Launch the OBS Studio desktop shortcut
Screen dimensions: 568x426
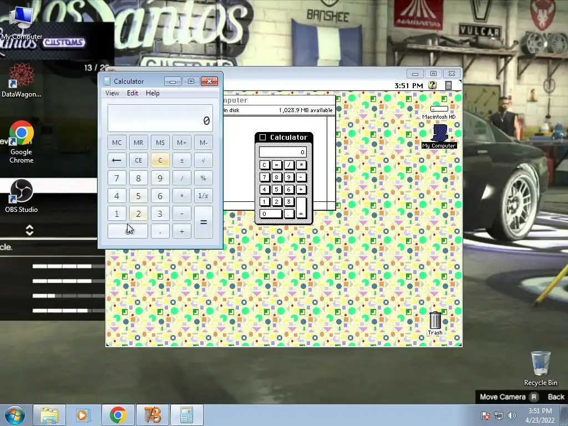21,196
